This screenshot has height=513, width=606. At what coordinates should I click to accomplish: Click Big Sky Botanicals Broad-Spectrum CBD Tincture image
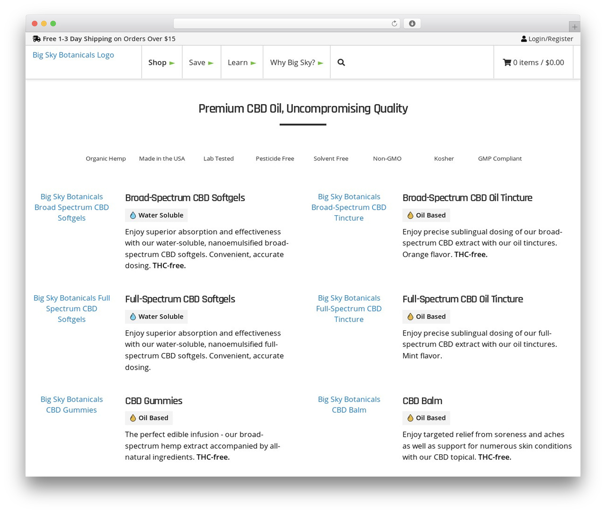[349, 207]
